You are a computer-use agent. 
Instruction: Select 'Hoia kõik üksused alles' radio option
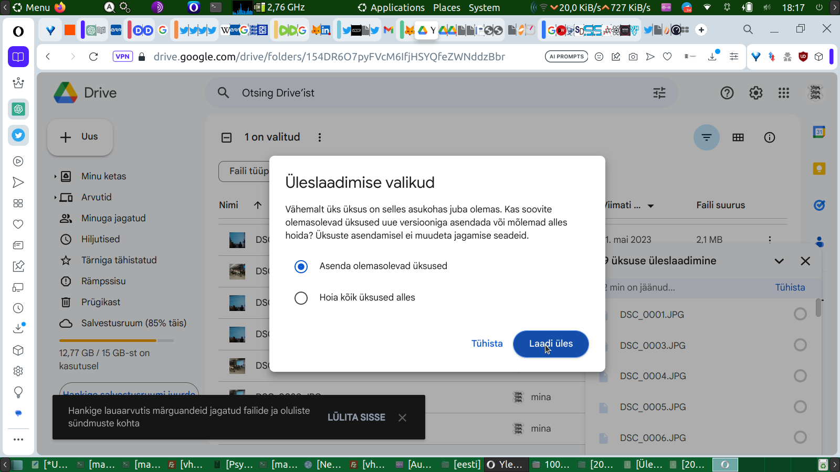[x=301, y=298]
